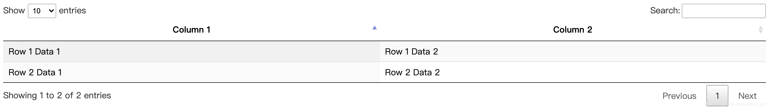Click the Search: label text
The height and width of the screenshot is (109, 768).
(665, 10)
